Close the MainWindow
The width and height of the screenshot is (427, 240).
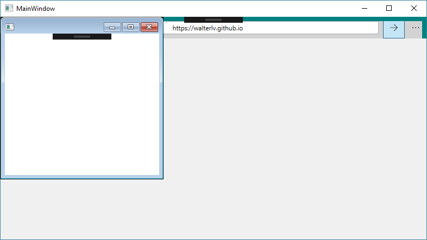pyautogui.click(x=414, y=9)
